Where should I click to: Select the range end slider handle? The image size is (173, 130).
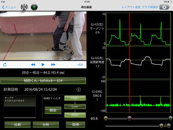tap(171, 118)
